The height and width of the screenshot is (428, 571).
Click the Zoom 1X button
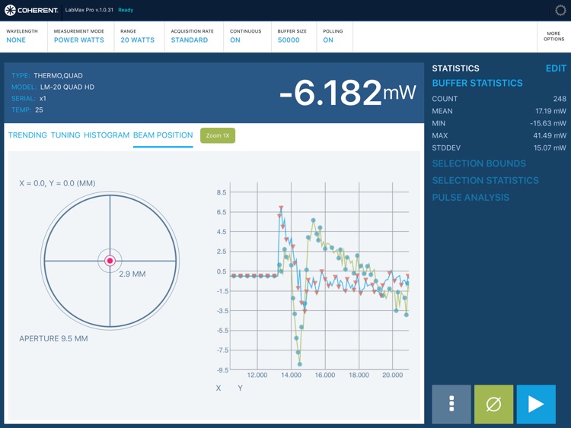pos(218,135)
